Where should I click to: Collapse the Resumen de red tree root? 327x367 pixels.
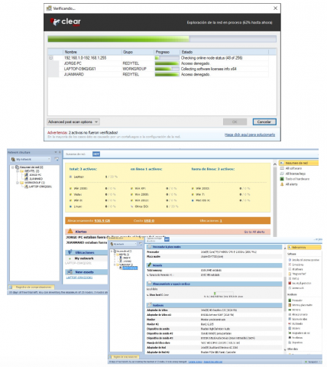click(13, 167)
